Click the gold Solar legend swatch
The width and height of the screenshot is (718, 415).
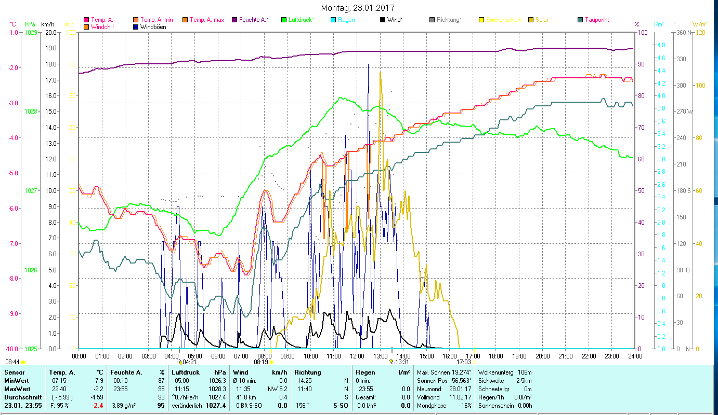(531, 20)
